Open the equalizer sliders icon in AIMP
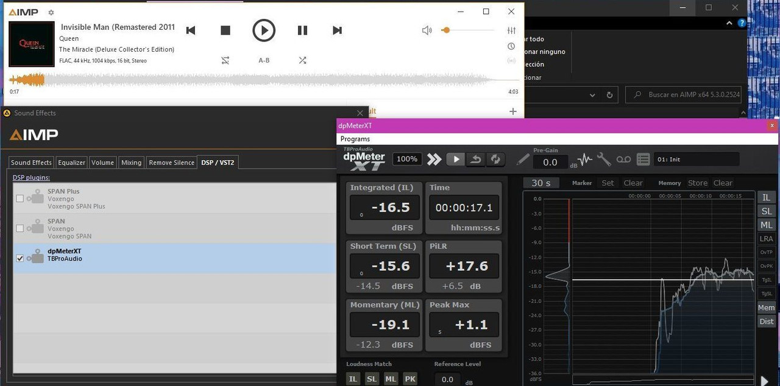Viewport: 780px width, 386px height. point(511,30)
